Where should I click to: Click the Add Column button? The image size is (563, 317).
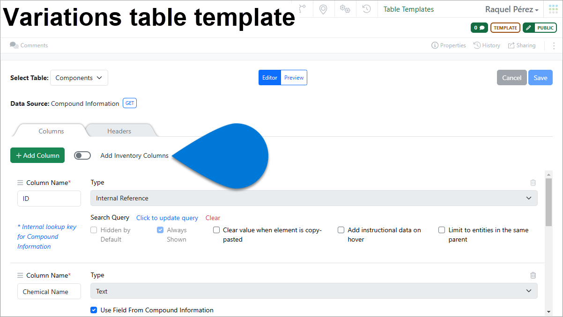[x=37, y=155]
